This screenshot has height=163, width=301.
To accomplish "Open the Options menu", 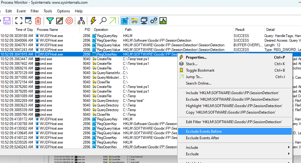I will pyautogui.click(x=63, y=11).
